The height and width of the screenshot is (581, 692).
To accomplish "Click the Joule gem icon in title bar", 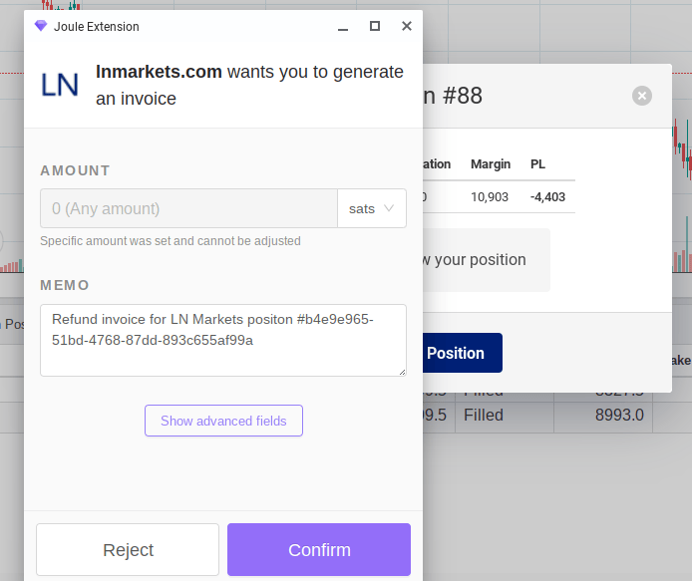I will click(41, 26).
